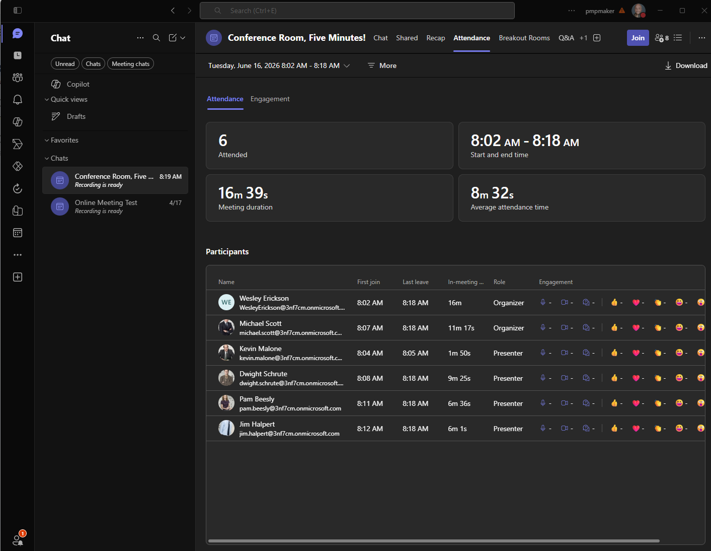Click the 16m 39s Meeting duration card

330,198
